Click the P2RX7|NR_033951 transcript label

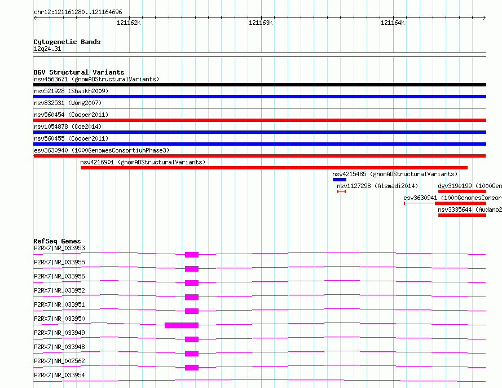coord(59,304)
